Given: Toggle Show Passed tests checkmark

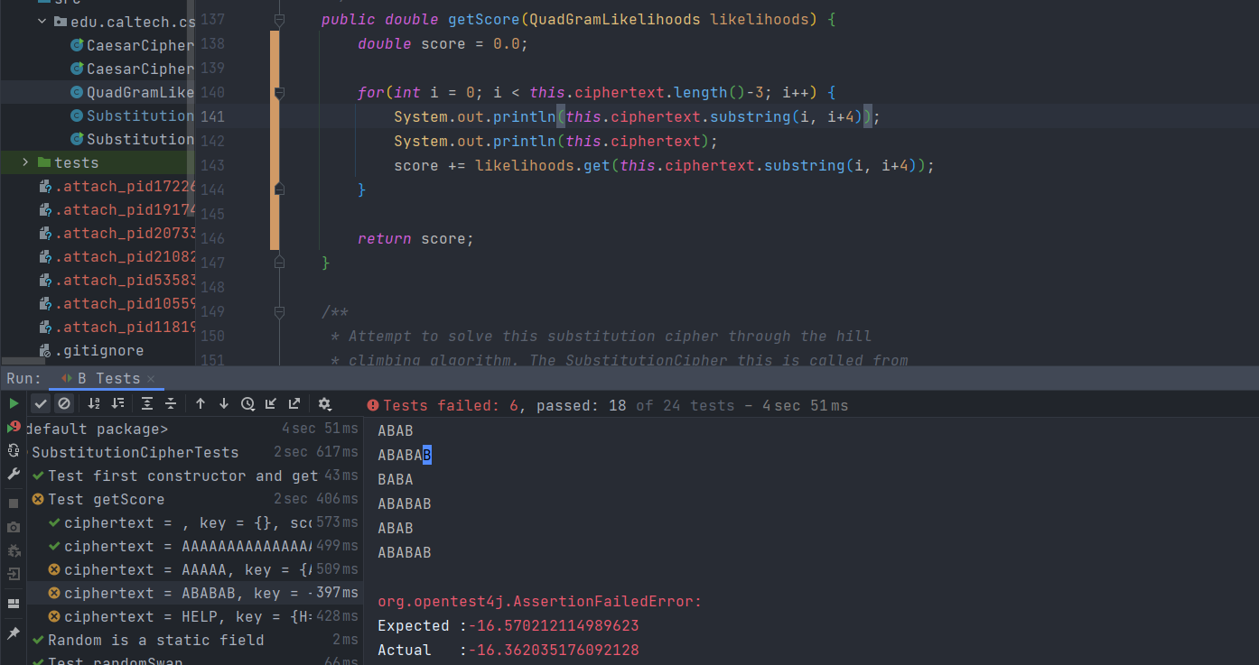Looking at the screenshot, I should [40, 404].
